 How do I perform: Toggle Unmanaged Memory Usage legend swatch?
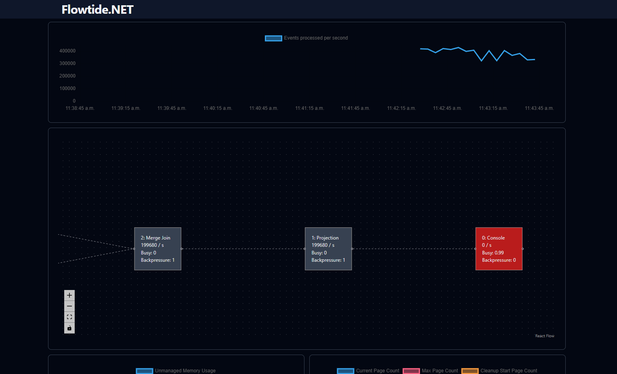[145, 371]
